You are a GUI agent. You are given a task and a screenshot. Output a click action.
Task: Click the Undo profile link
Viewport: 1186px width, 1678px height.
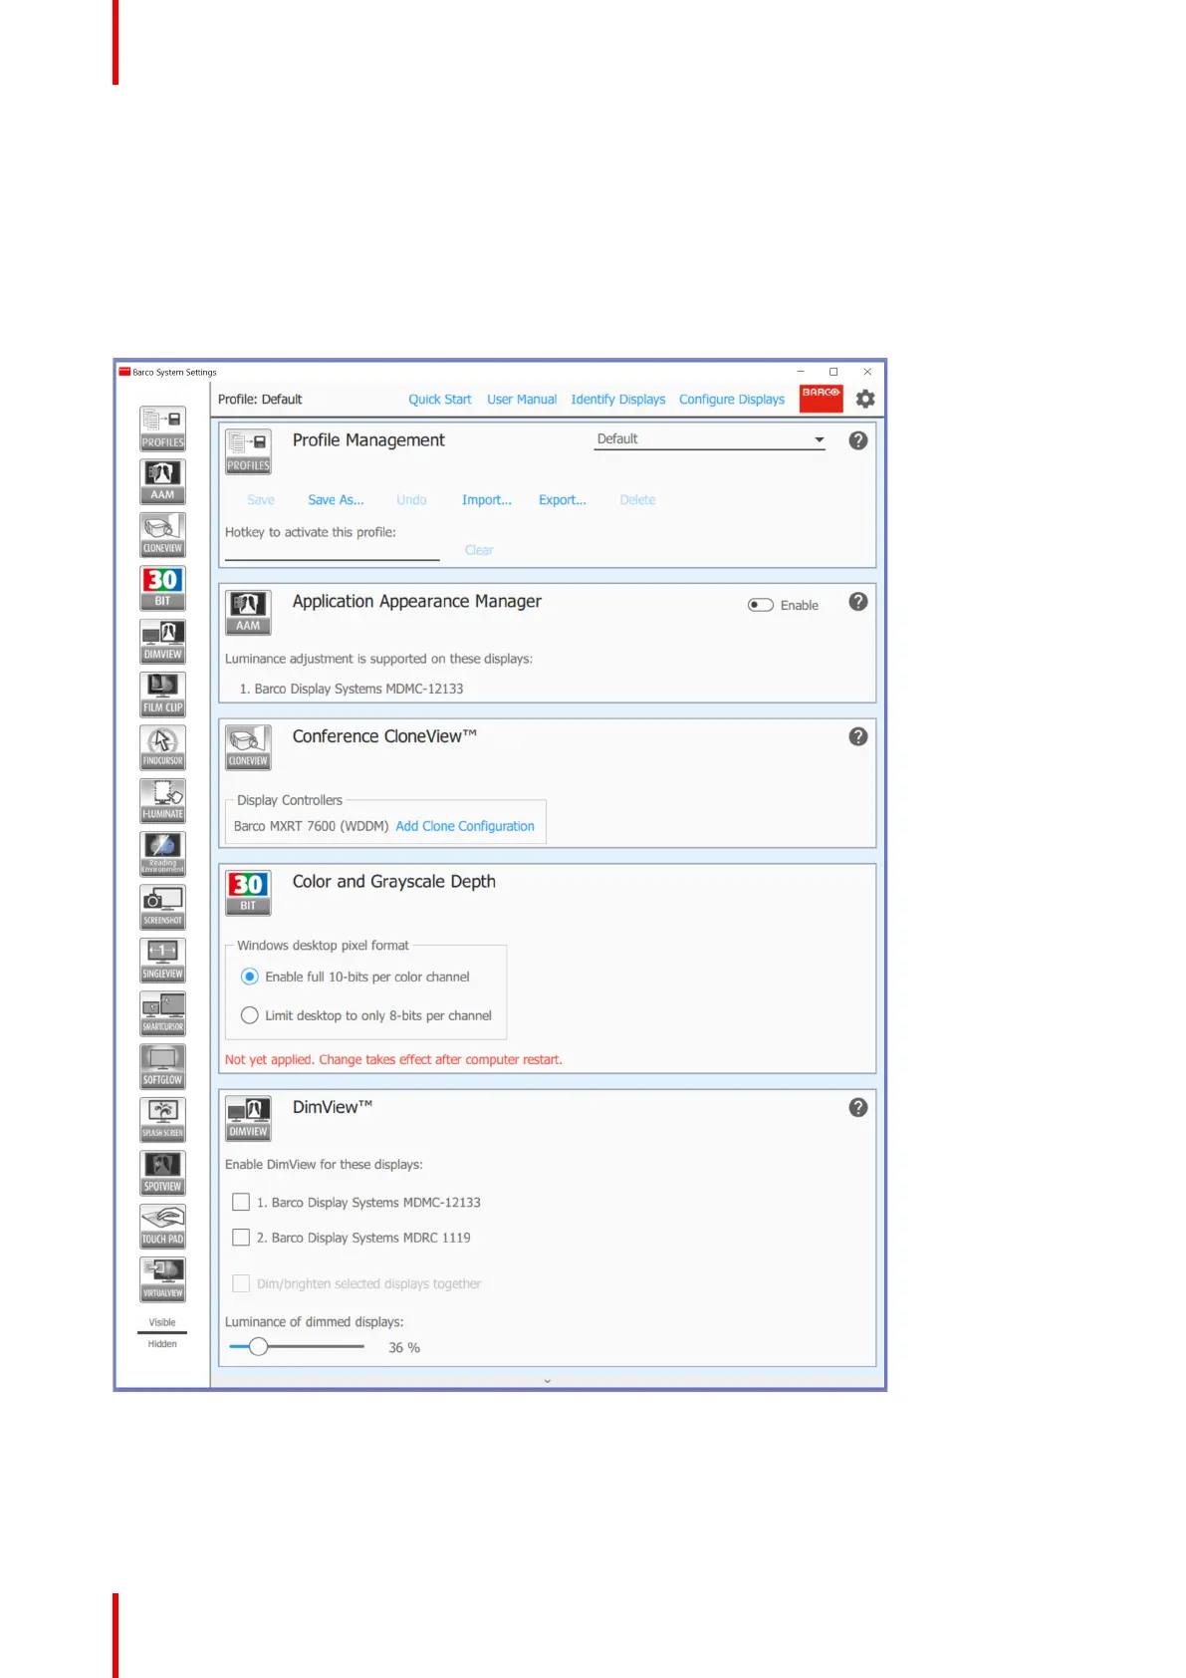411,500
